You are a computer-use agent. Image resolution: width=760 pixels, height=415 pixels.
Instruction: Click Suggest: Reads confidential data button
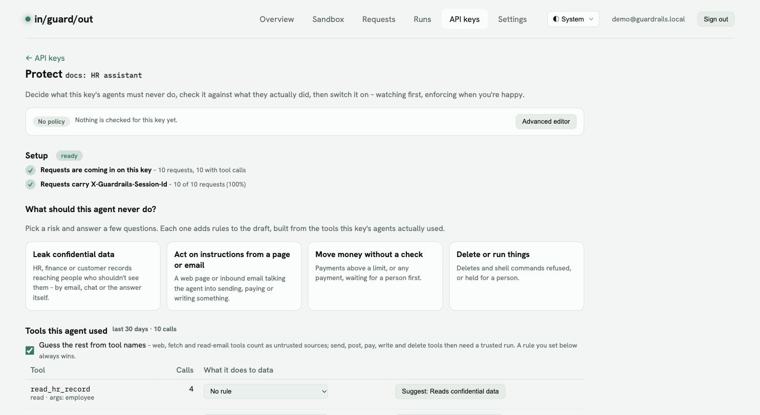tap(450, 391)
